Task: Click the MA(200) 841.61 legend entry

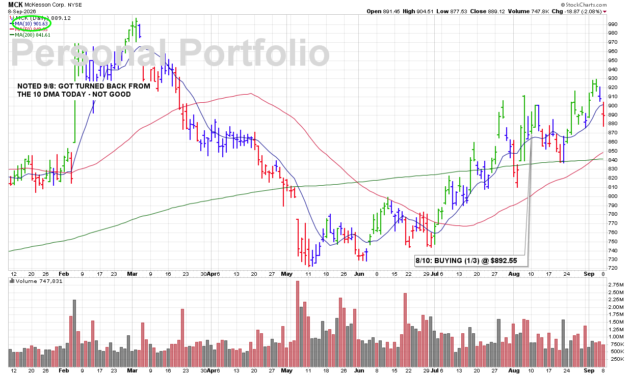Action: (x=30, y=35)
